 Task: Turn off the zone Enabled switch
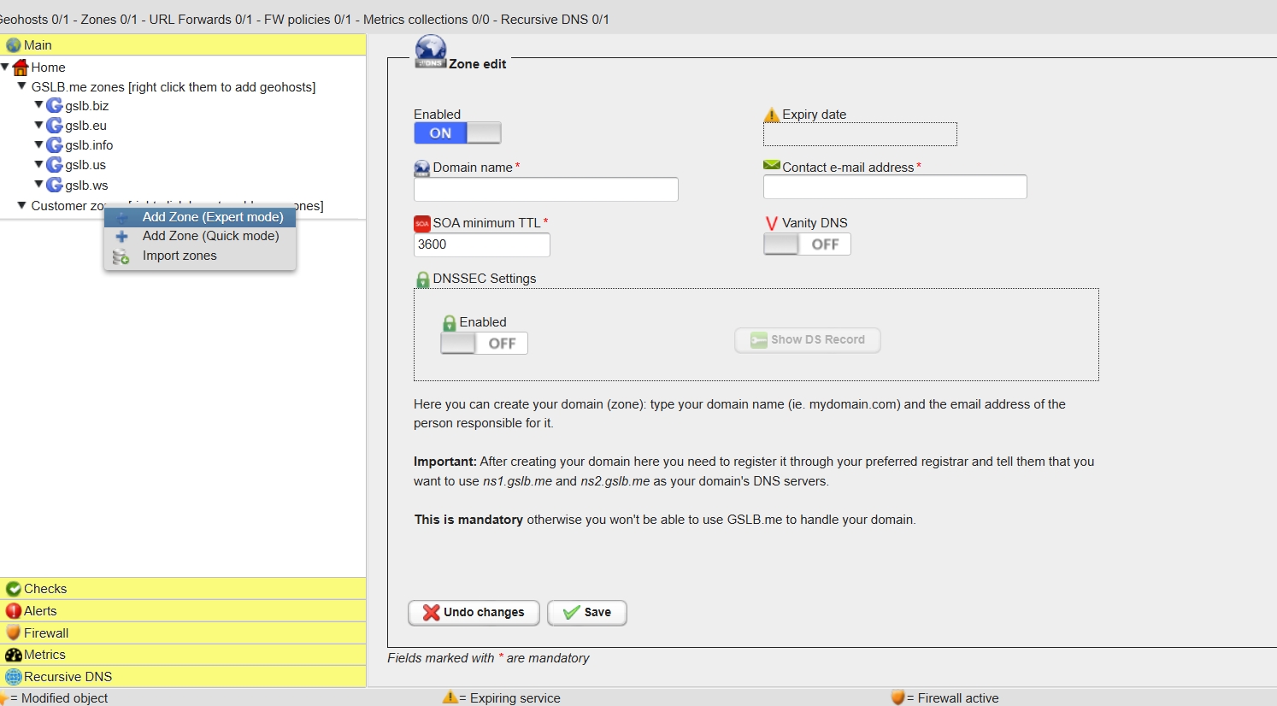click(x=457, y=132)
